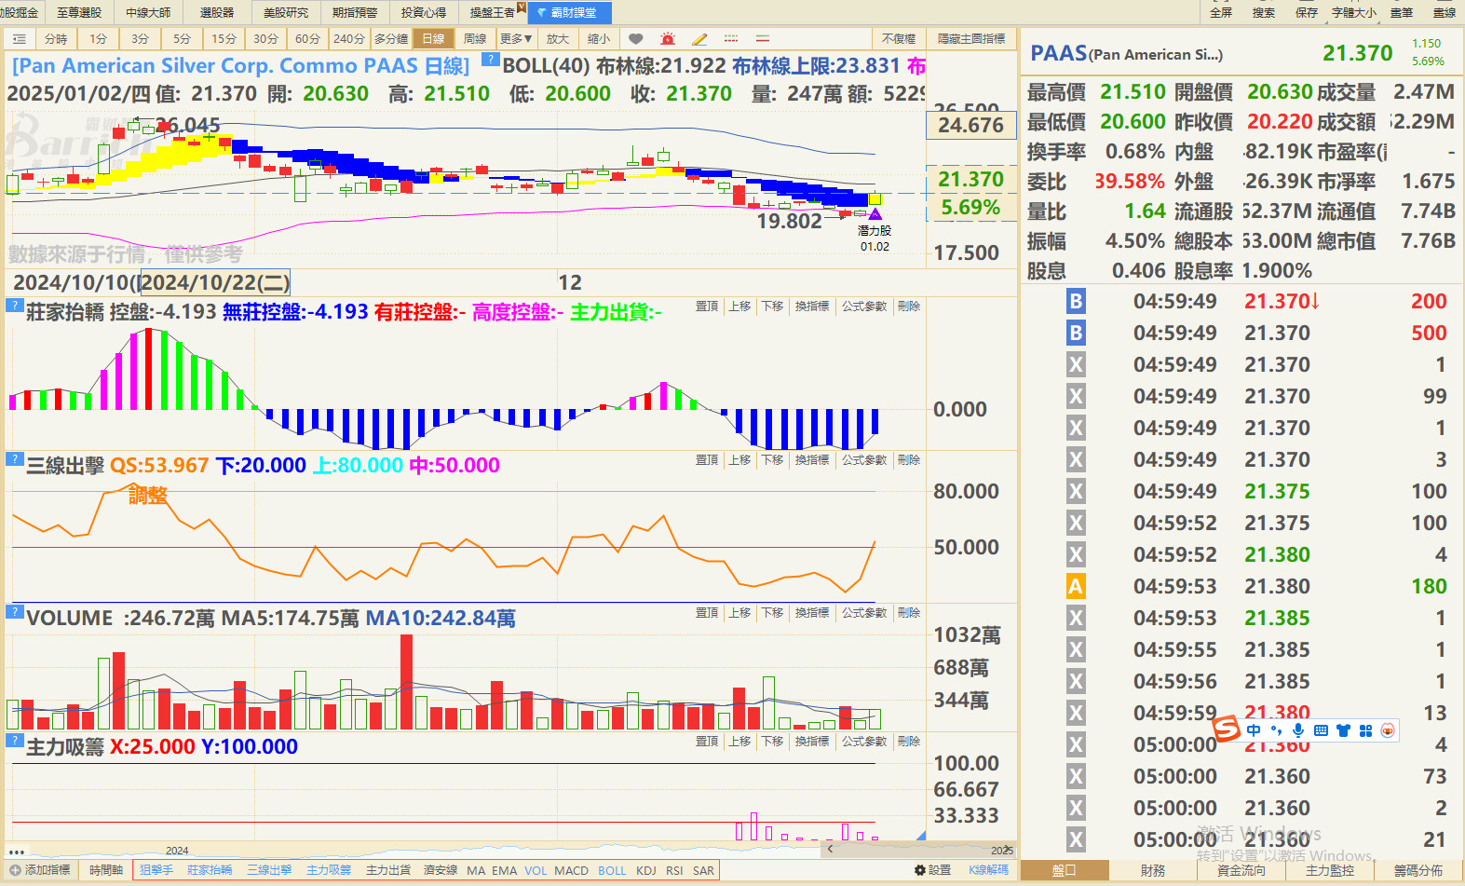1465x886 pixels.
Task: Open the 選股器 stock screener menu
Action: 217,12
